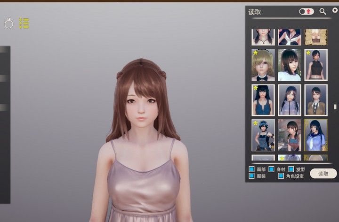
Task: Toggle the 面部 checkbox
Action: [x=251, y=169]
